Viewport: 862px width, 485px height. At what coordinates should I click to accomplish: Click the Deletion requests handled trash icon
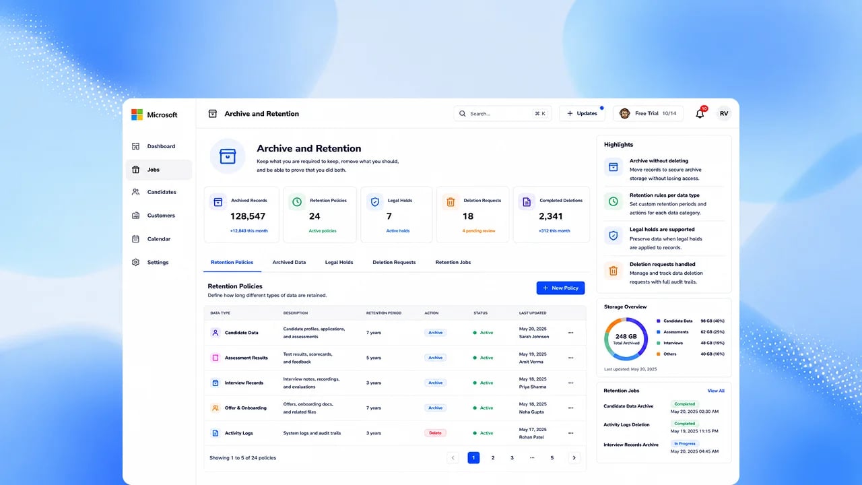pos(614,271)
